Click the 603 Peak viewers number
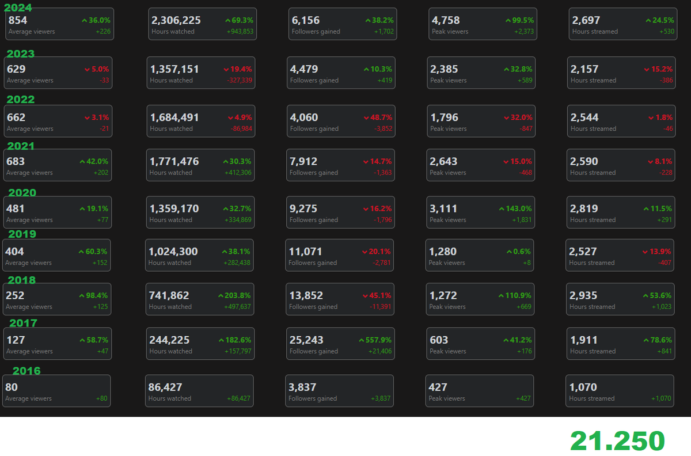 (x=439, y=340)
